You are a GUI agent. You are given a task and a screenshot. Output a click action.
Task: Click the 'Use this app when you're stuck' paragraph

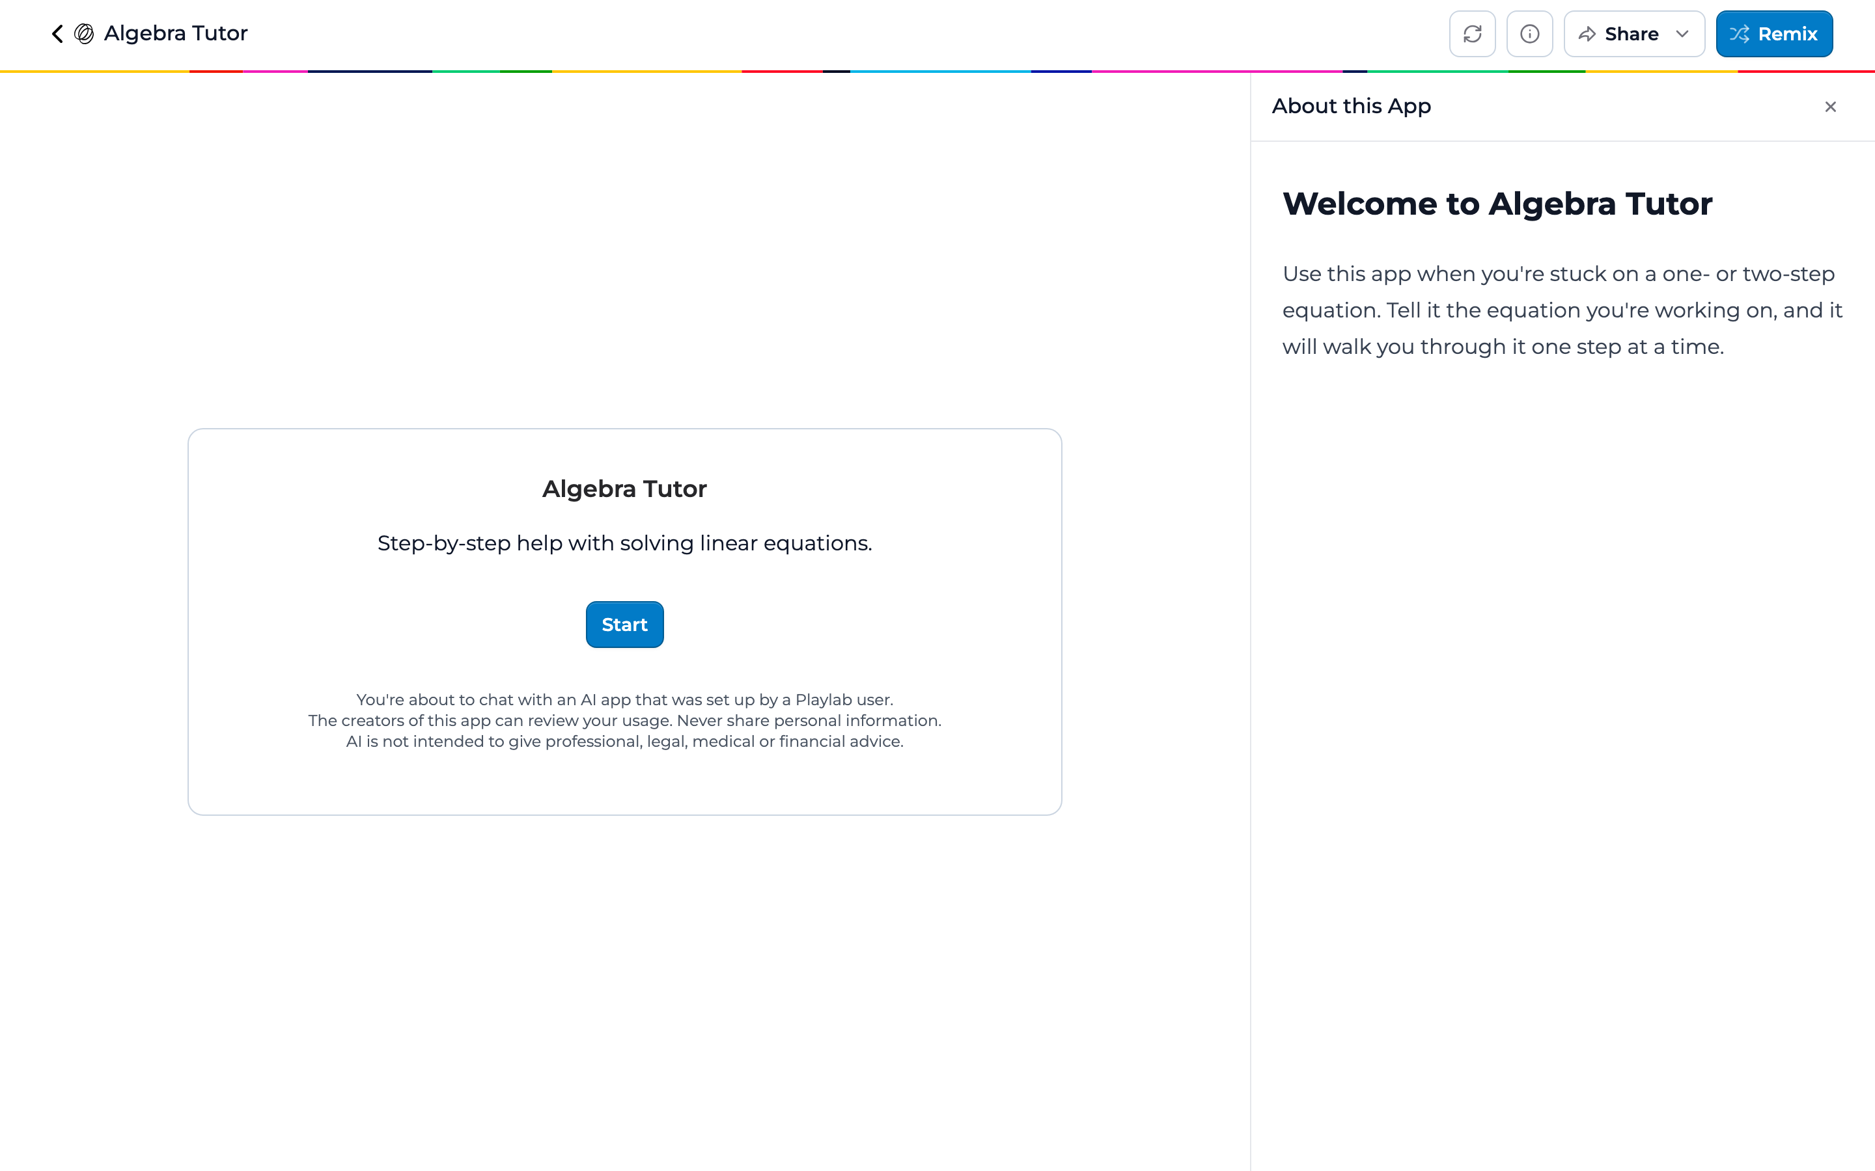pos(1562,310)
